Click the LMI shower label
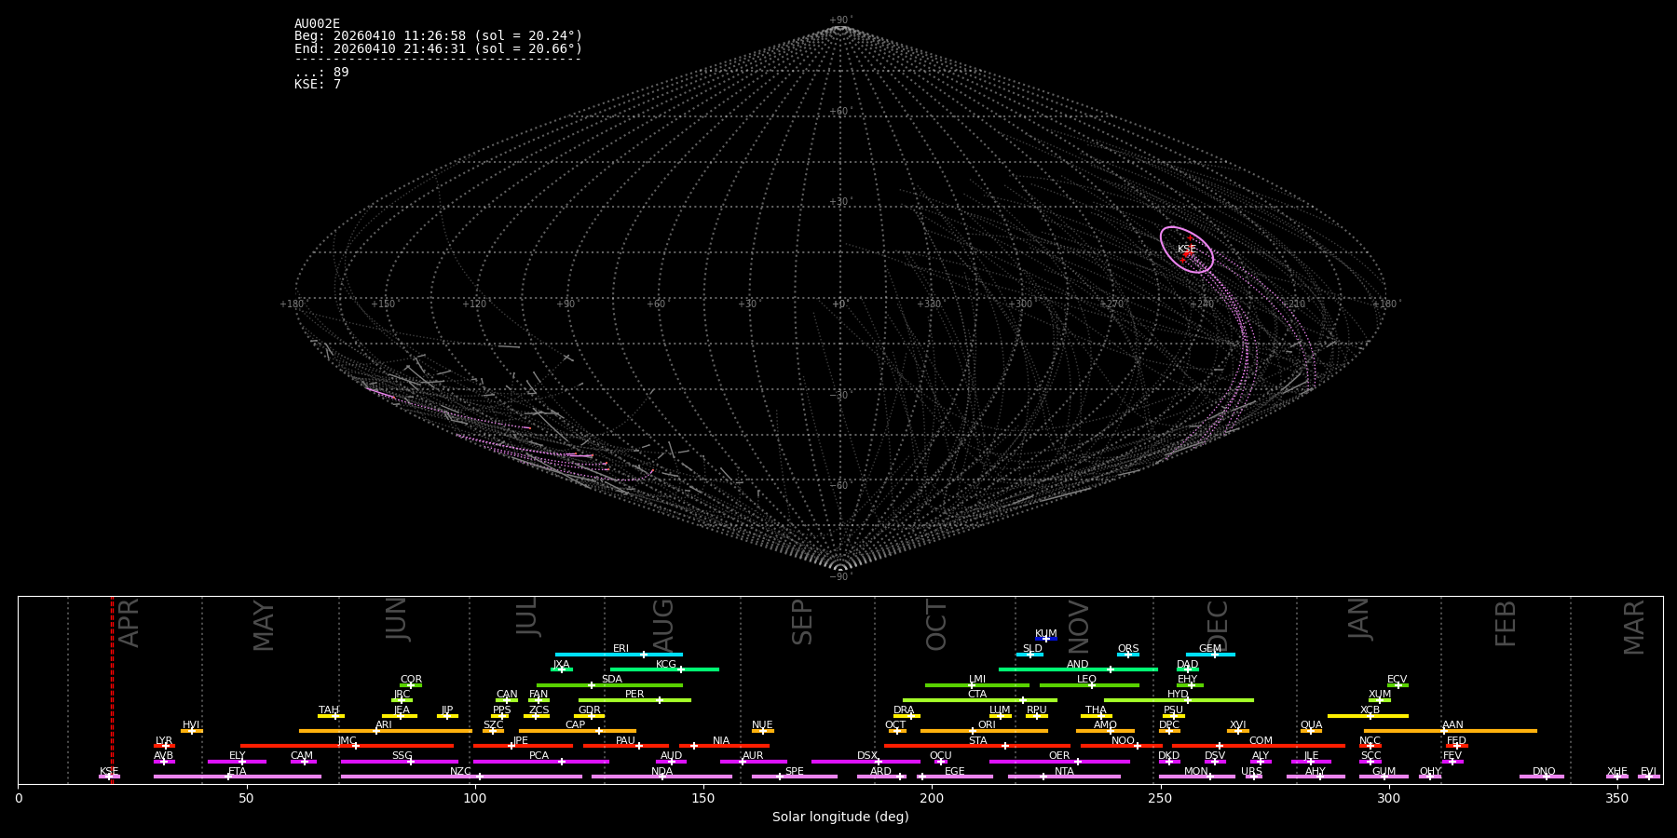Viewport: 1677px width, 838px height. coord(977,680)
